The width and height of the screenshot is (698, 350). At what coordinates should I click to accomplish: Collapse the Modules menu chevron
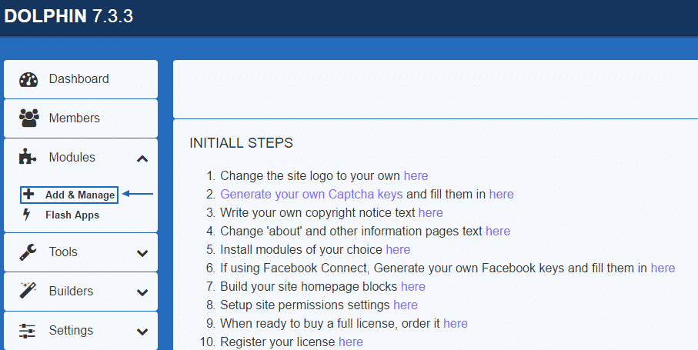[x=142, y=158]
